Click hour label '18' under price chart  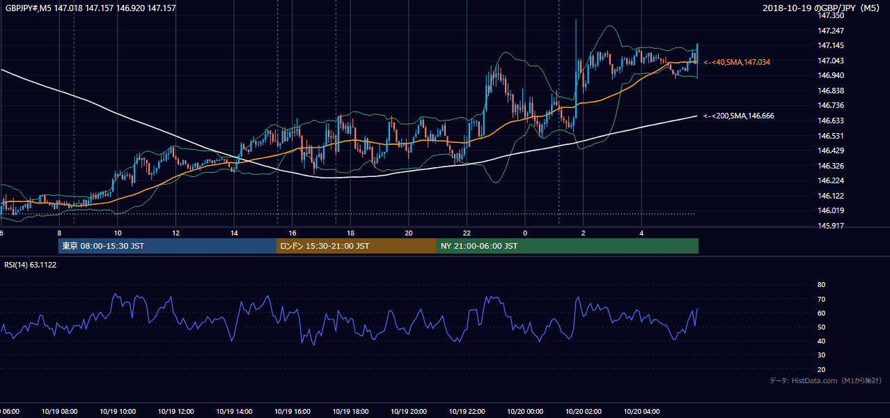[350, 233]
